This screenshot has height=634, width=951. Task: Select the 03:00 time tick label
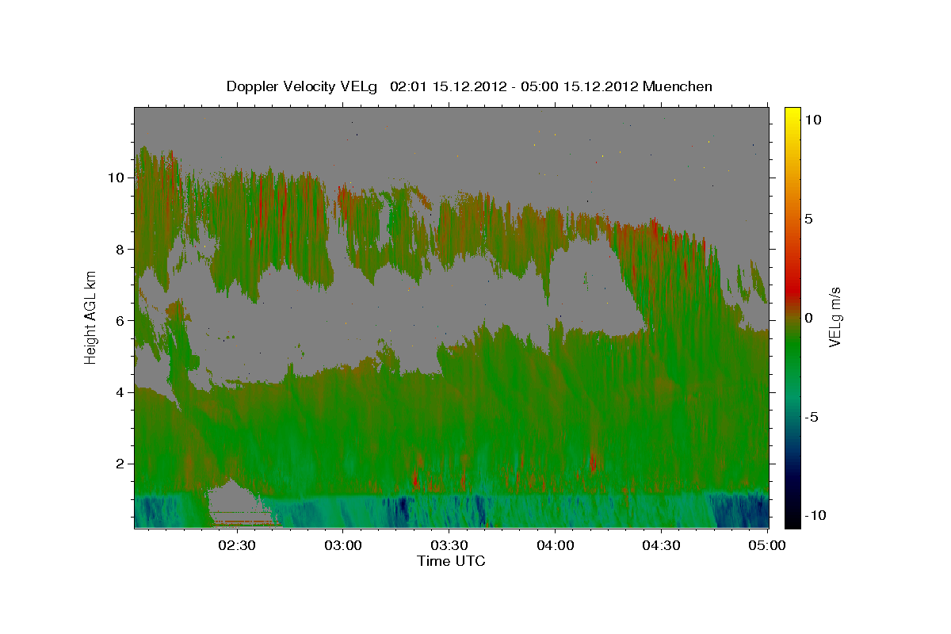coord(343,545)
